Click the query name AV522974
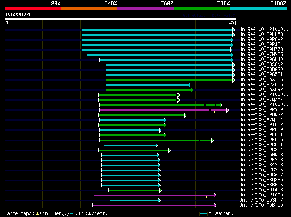The width and height of the screenshot is (291, 217). click(17, 15)
